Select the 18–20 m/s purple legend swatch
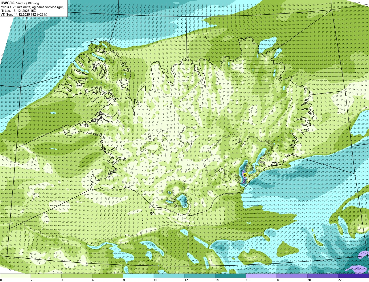This screenshot has height=282, width=369. pyautogui.click(x=292, y=276)
